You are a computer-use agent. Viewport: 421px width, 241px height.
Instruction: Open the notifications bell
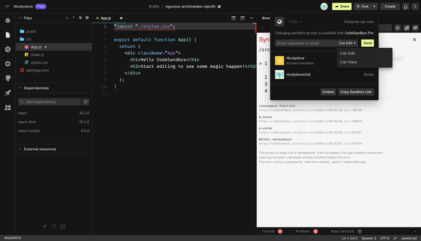tap(406, 6)
